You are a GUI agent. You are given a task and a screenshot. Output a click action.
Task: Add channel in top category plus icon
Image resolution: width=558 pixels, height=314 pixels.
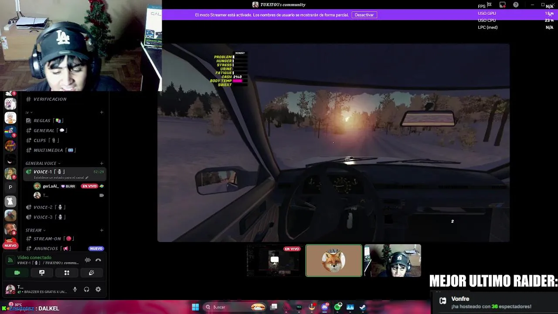coord(102,112)
